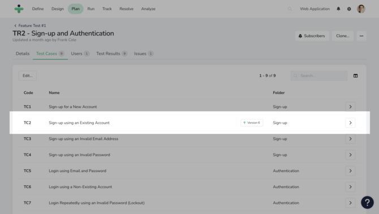The height and width of the screenshot is (214, 379).
Task: Open TC1 row chevron arrow
Action: point(350,107)
